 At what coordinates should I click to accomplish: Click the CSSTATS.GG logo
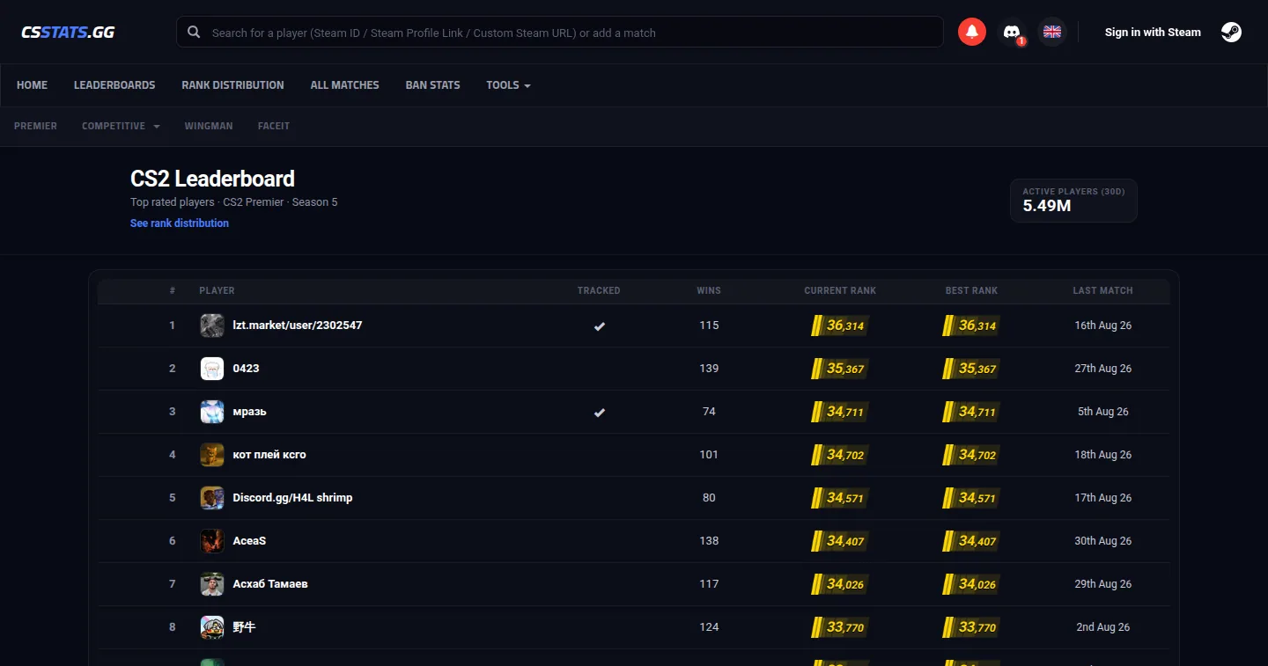point(68,33)
